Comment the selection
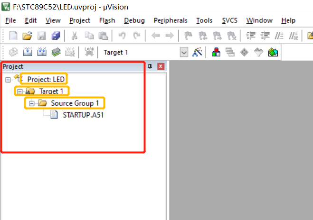The image size is (313, 220). point(279,36)
